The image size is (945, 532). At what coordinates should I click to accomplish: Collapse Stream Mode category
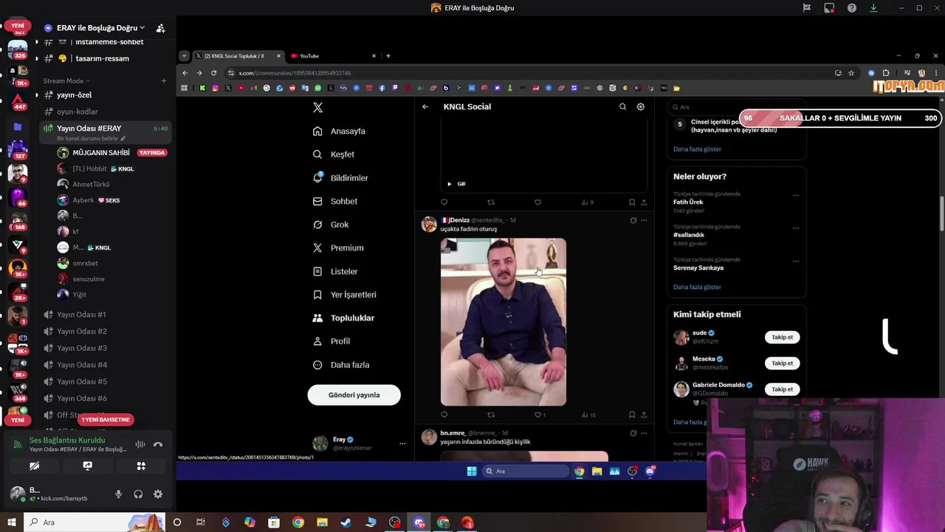pos(66,81)
